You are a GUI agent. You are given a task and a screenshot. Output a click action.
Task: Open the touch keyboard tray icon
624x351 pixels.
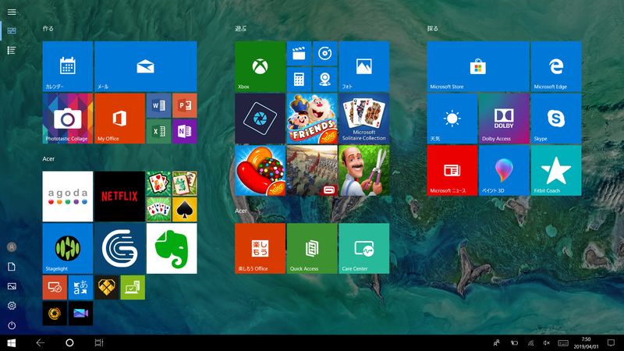pyautogui.click(x=563, y=343)
